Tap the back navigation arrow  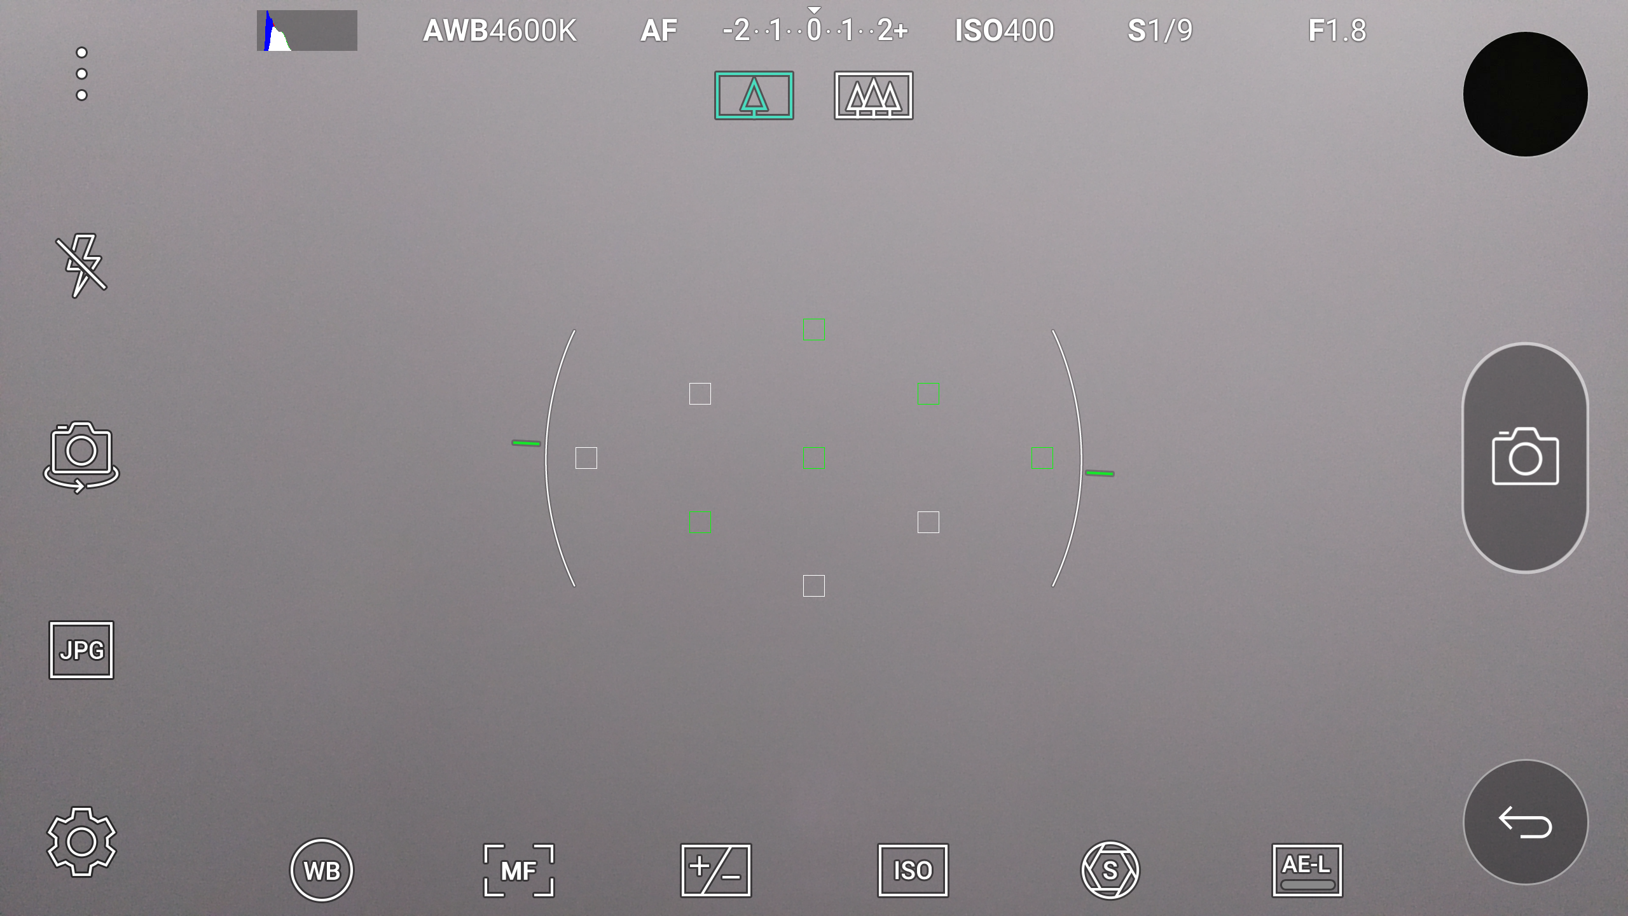point(1524,822)
